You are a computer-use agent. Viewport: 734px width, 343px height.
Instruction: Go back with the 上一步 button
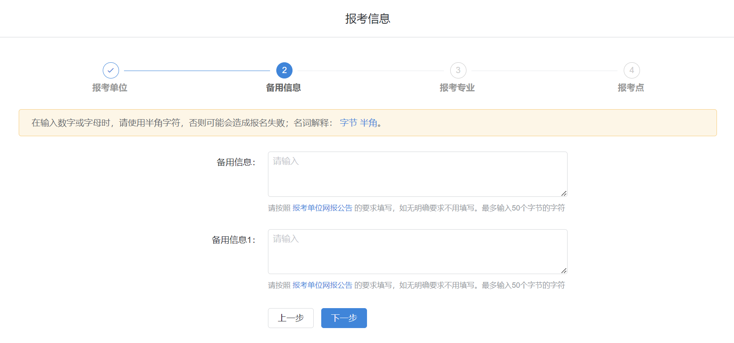(290, 318)
